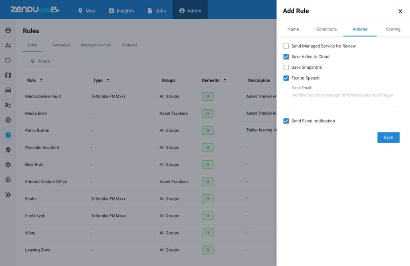Open the tag label icon in sidebar
Screen dimensions: 410x266
click(8, 60)
